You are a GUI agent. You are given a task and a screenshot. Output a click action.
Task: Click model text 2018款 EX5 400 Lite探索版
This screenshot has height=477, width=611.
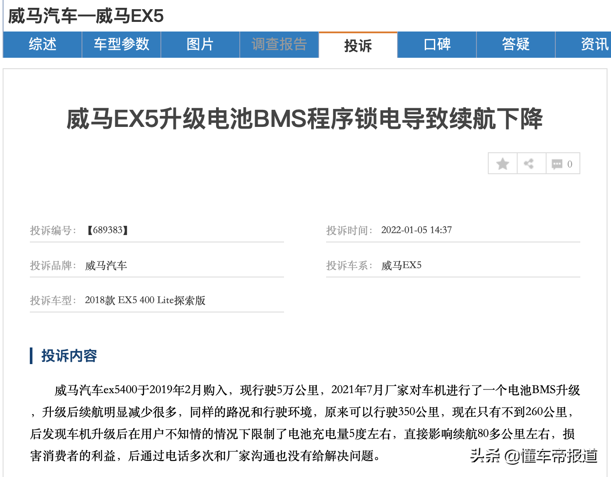coord(145,300)
